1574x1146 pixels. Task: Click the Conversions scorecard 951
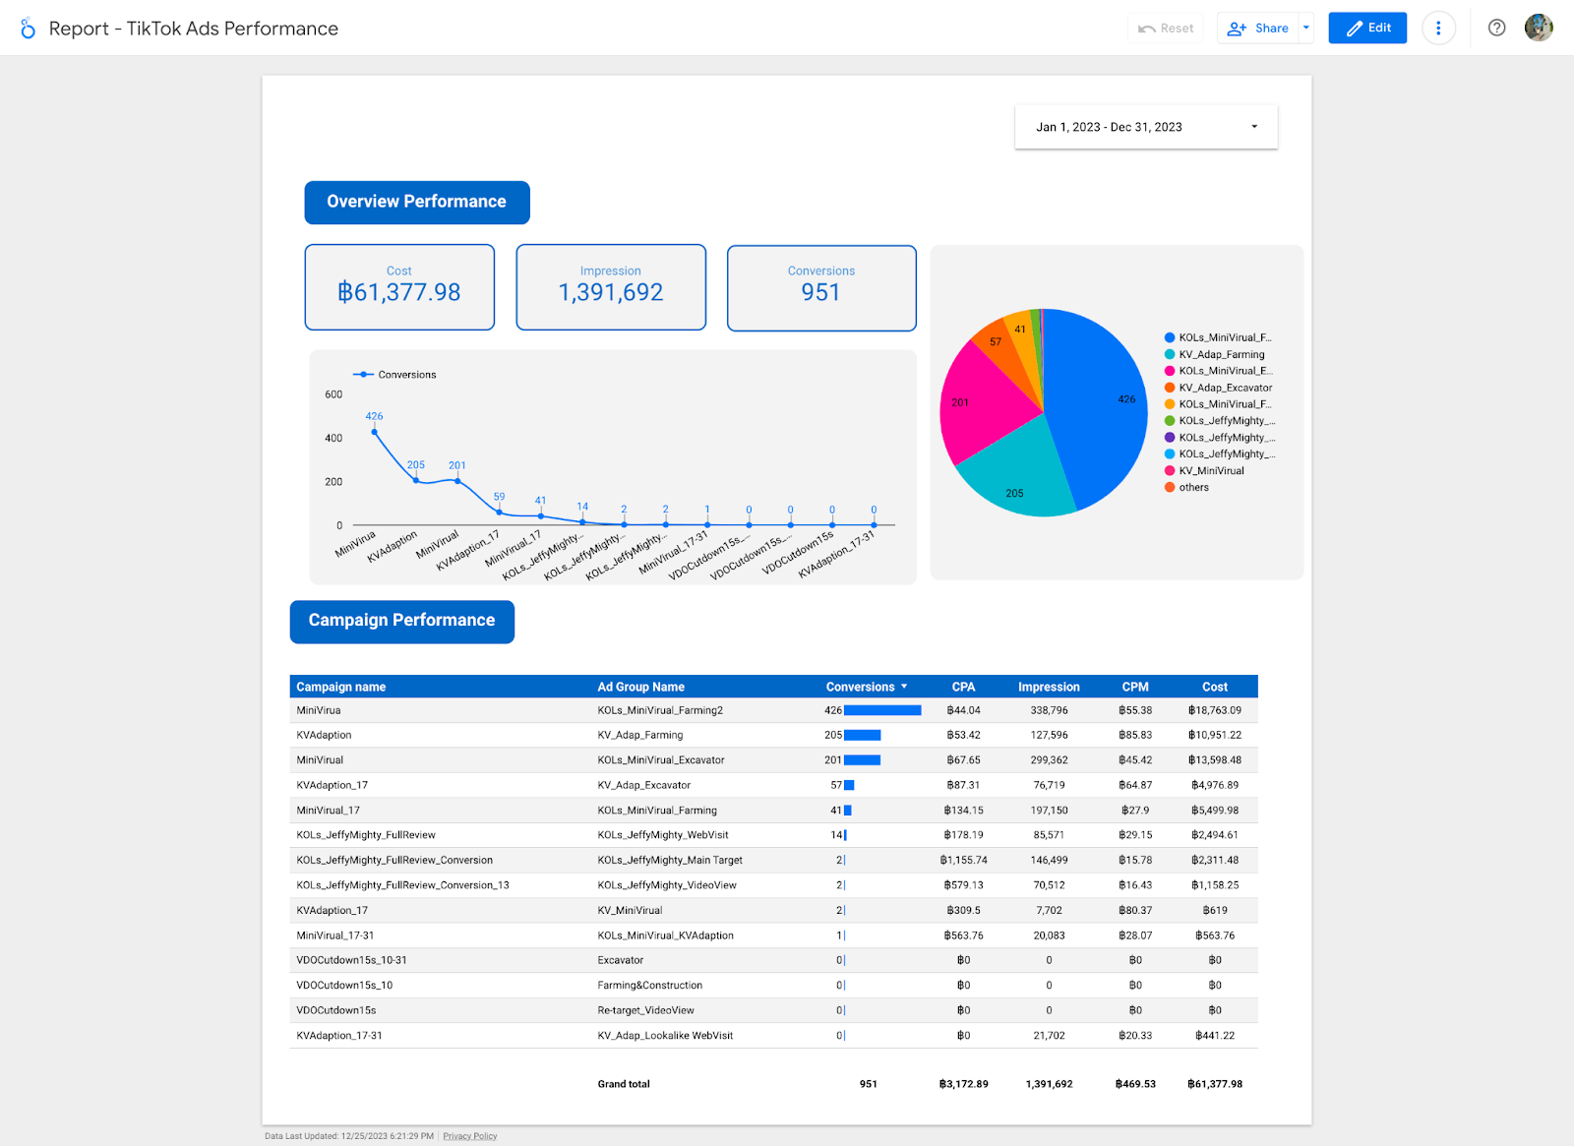[x=821, y=287]
